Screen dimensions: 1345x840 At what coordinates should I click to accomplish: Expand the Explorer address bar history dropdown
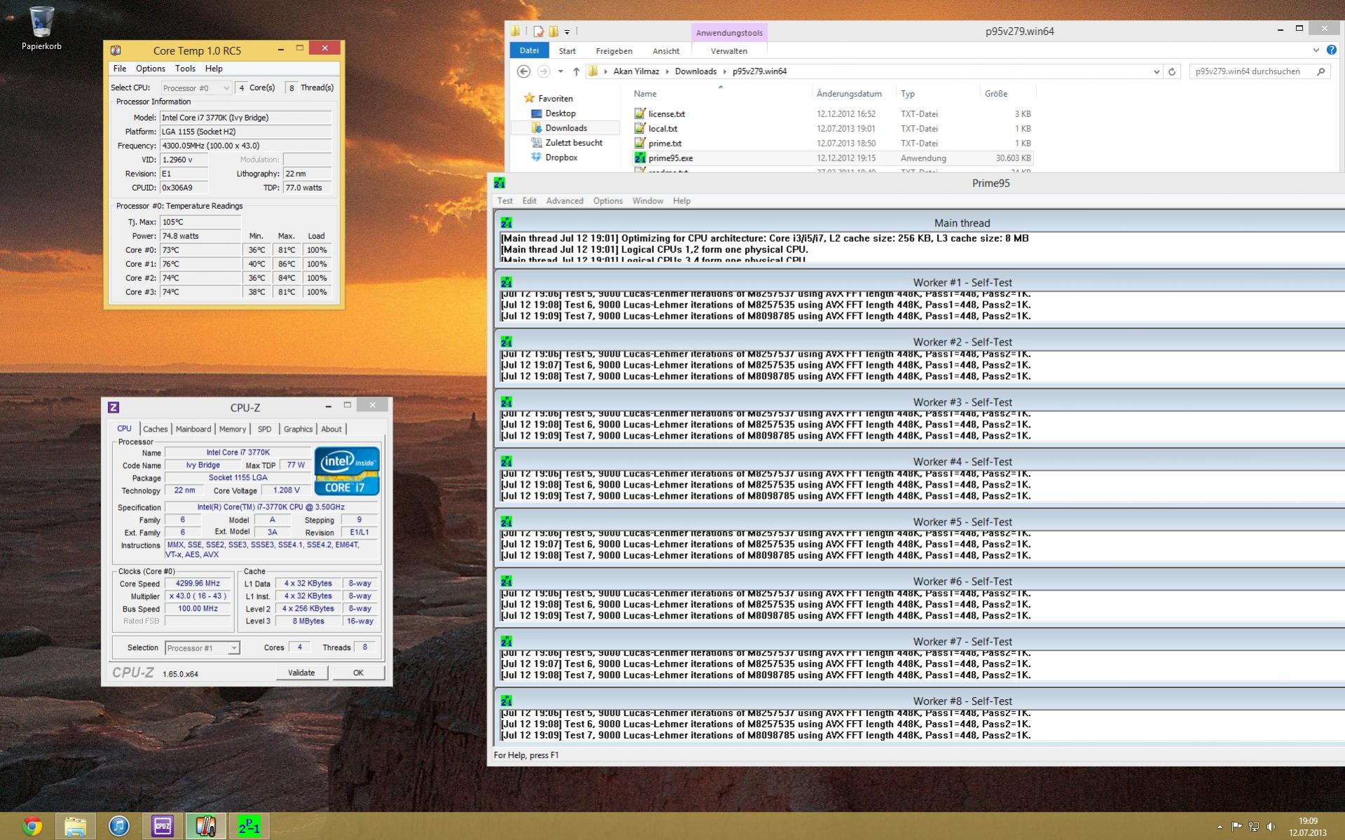[x=1156, y=71]
